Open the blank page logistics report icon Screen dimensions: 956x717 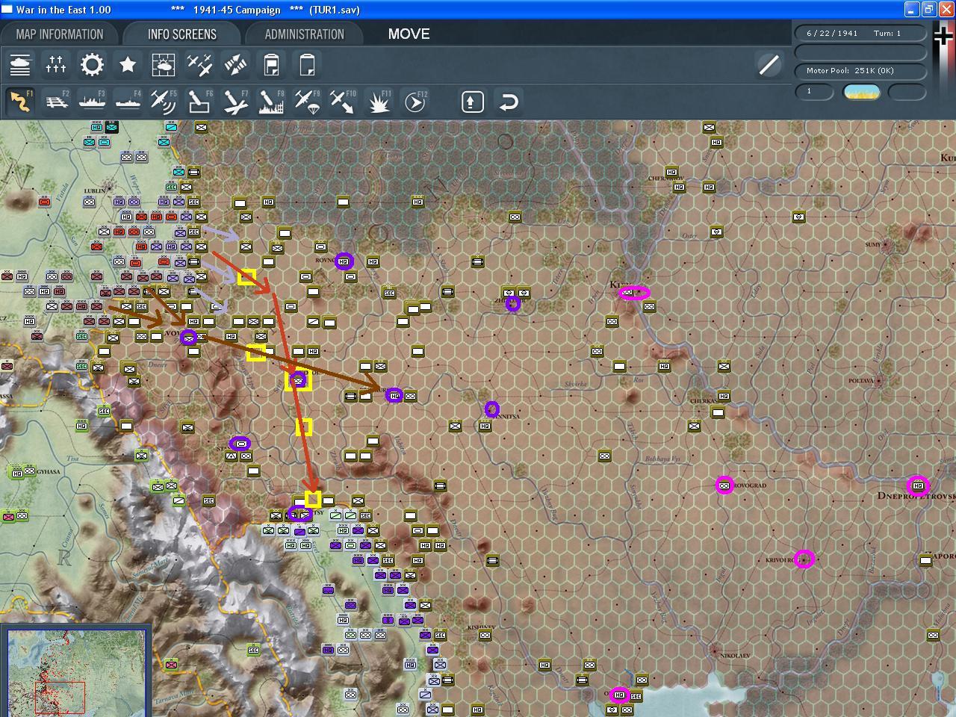point(307,65)
